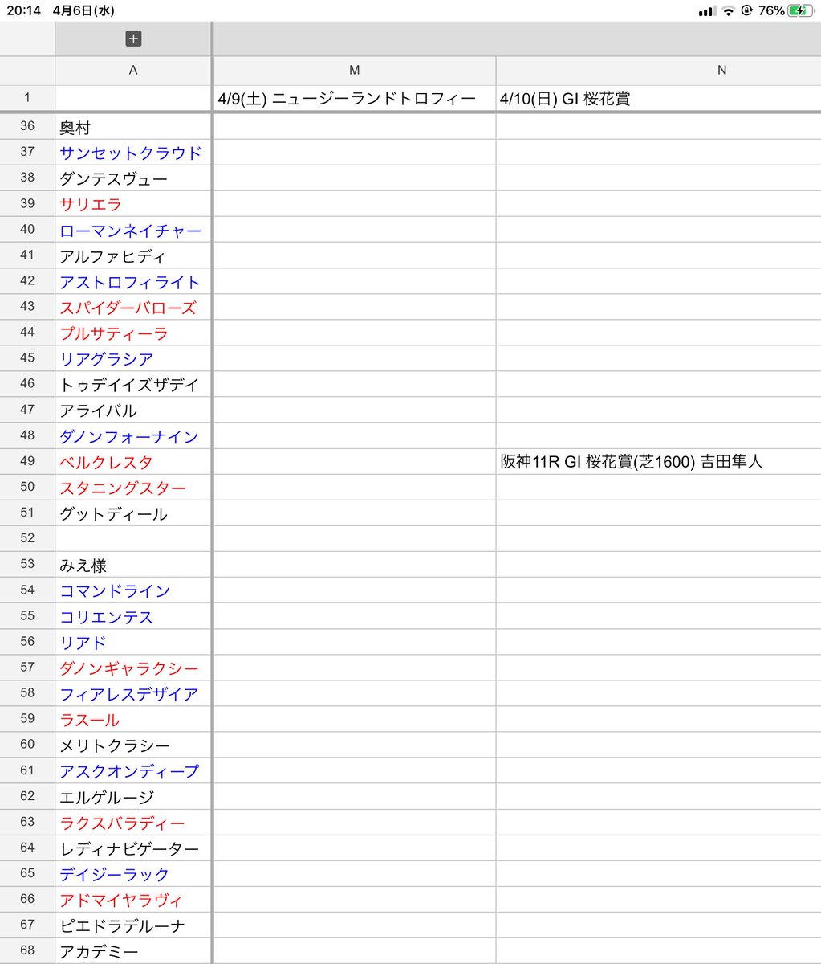This screenshot has height=964, width=821.
Task: Select cell '阪神11R GI 桜花賞(芝1600) 吉田隼人'
Action: [659, 462]
